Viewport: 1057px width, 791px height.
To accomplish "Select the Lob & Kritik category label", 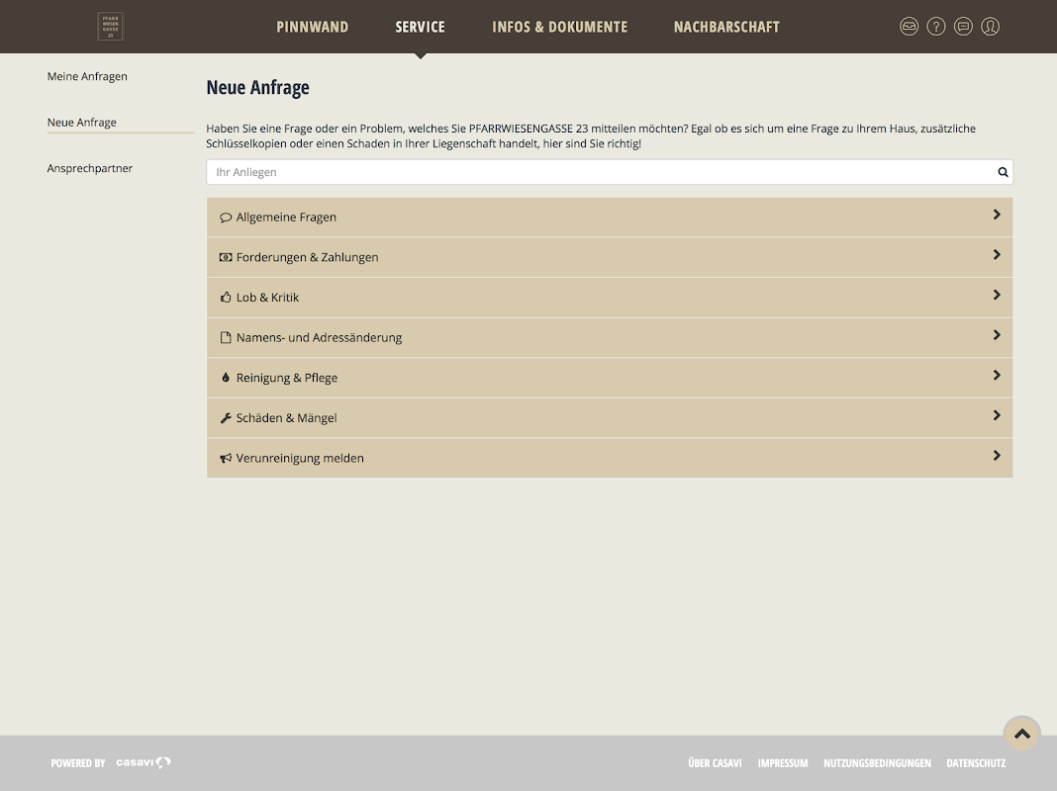I will [x=267, y=298].
